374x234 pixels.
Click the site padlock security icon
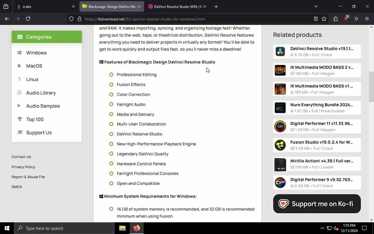(x=79, y=19)
